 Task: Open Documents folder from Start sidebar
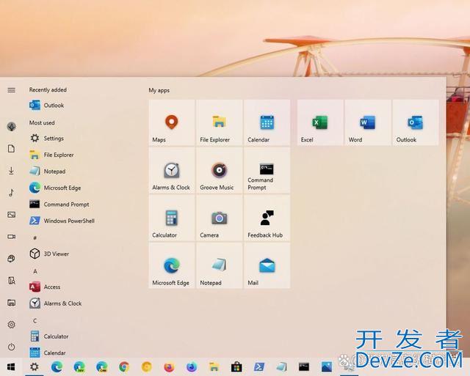click(12, 149)
